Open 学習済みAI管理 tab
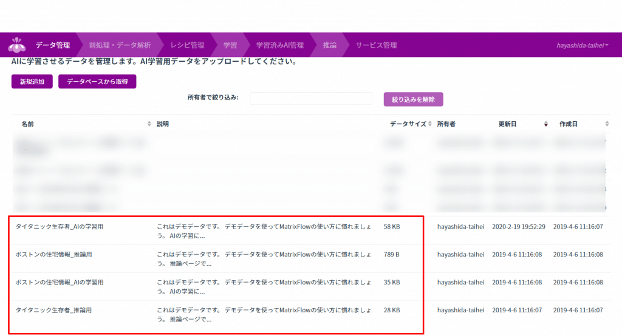This screenshot has height=336, width=622. pyautogui.click(x=279, y=45)
